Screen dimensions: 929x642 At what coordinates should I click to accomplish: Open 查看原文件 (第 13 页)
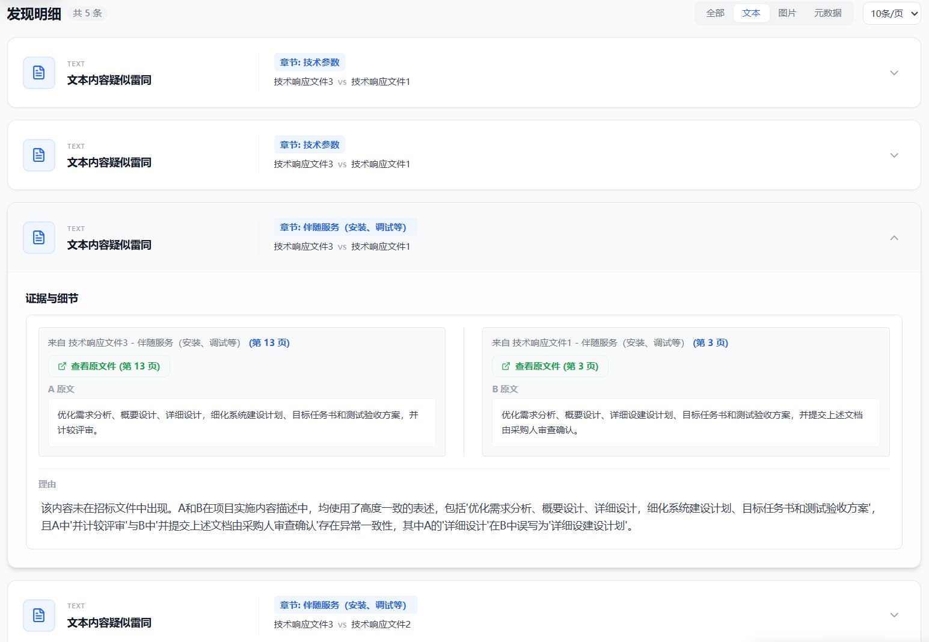(109, 366)
